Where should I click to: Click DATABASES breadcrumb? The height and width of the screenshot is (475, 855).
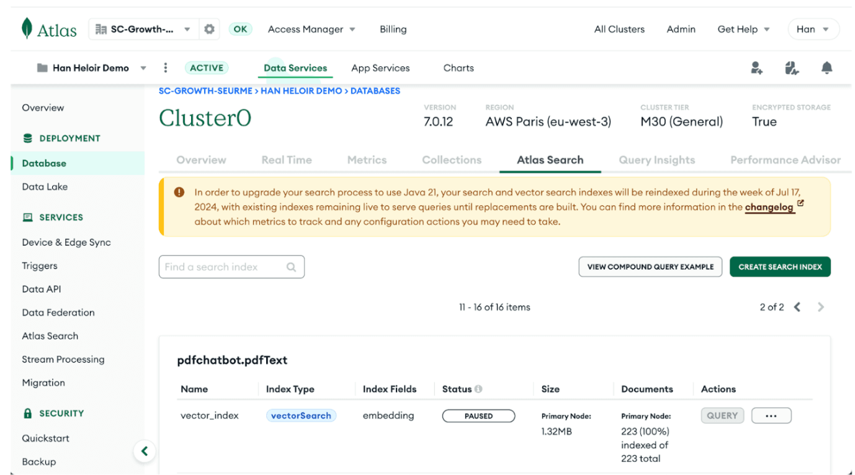click(375, 91)
